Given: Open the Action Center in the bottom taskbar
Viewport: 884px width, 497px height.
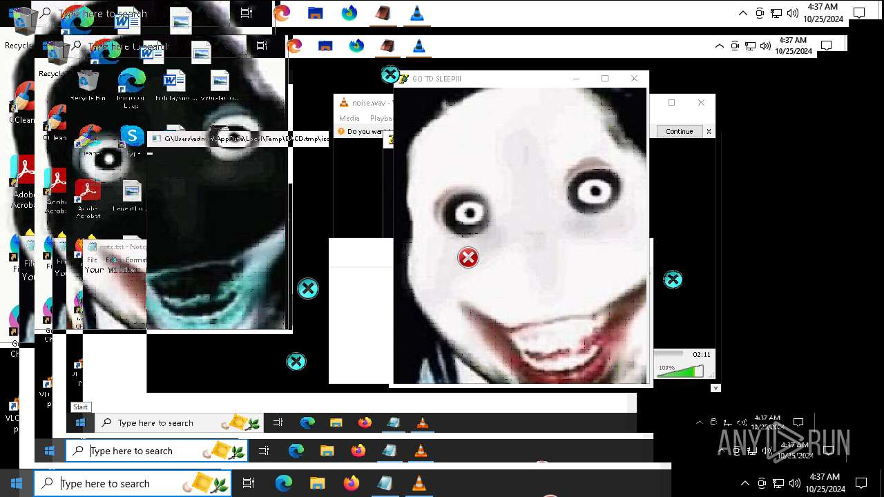Looking at the screenshot, I should pos(861,483).
